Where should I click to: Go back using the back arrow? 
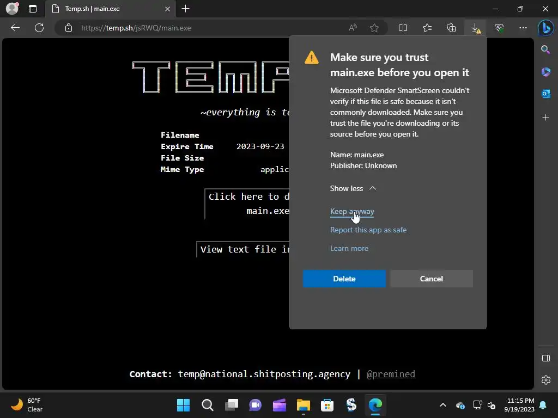[15, 28]
